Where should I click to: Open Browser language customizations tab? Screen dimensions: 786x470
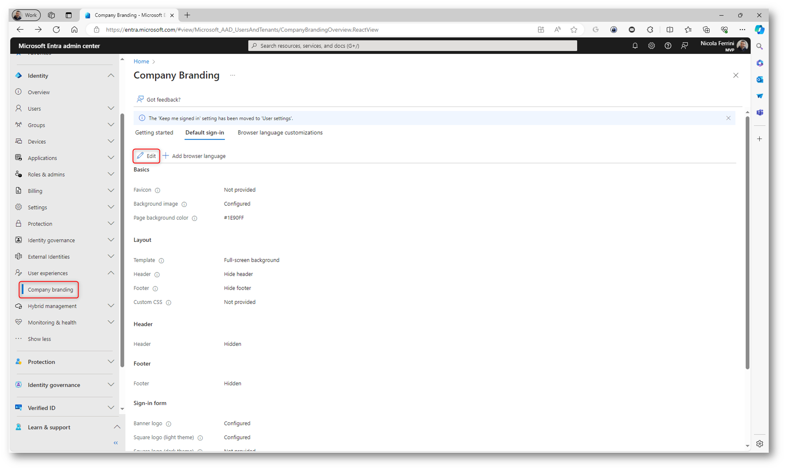pos(280,133)
